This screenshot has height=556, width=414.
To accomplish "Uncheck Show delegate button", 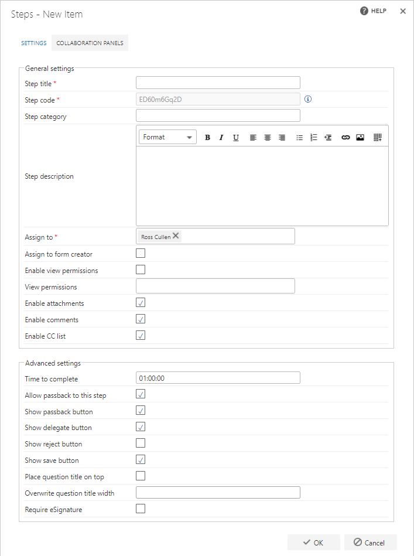I will [141, 427].
